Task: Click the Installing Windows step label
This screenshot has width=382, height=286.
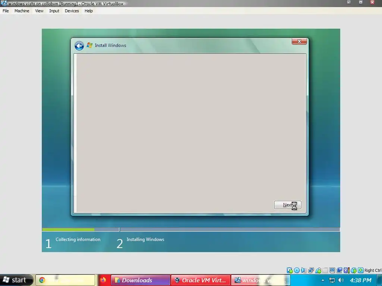Action: click(145, 239)
